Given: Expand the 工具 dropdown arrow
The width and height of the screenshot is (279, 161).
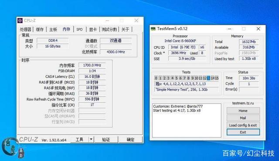Looking at the screenshot, I should pyautogui.click(x=91, y=140).
